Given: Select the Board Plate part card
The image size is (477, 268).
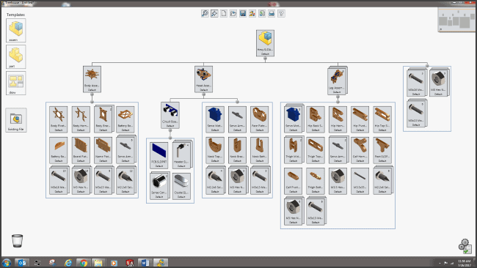Looking at the screenshot, I should pos(81,150).
